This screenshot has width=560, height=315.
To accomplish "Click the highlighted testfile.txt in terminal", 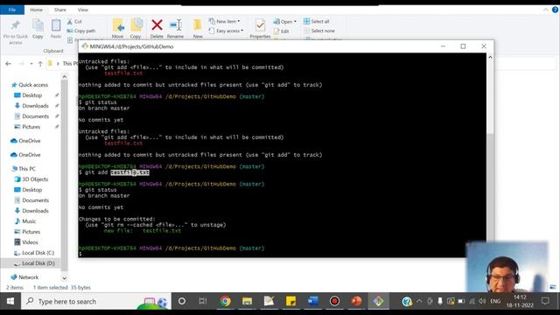I will pyautogui.click(x=130, y=172).
